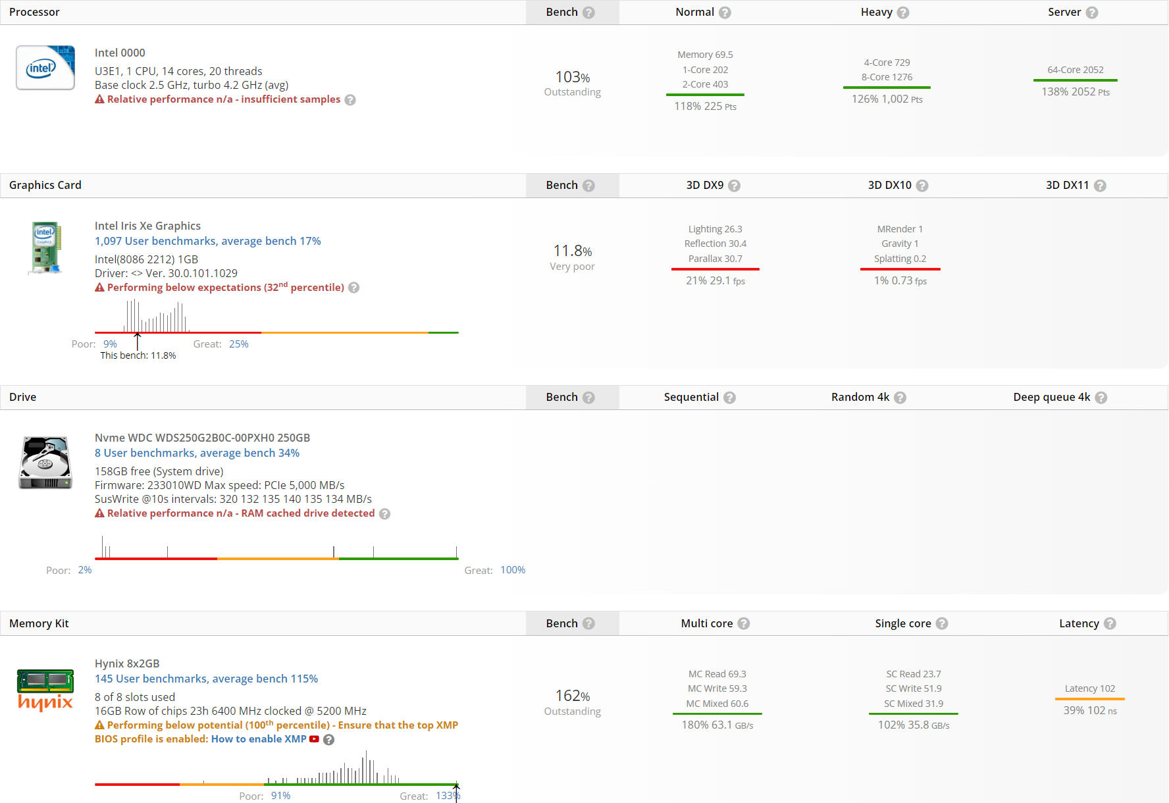Click help icon next to Latency header

[x=1110, y=623]
